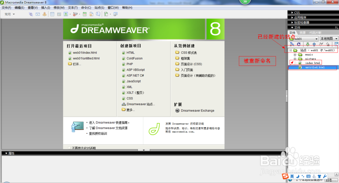
Task: Open the 本地视图 view dropdown
Action: pos(329,39)
